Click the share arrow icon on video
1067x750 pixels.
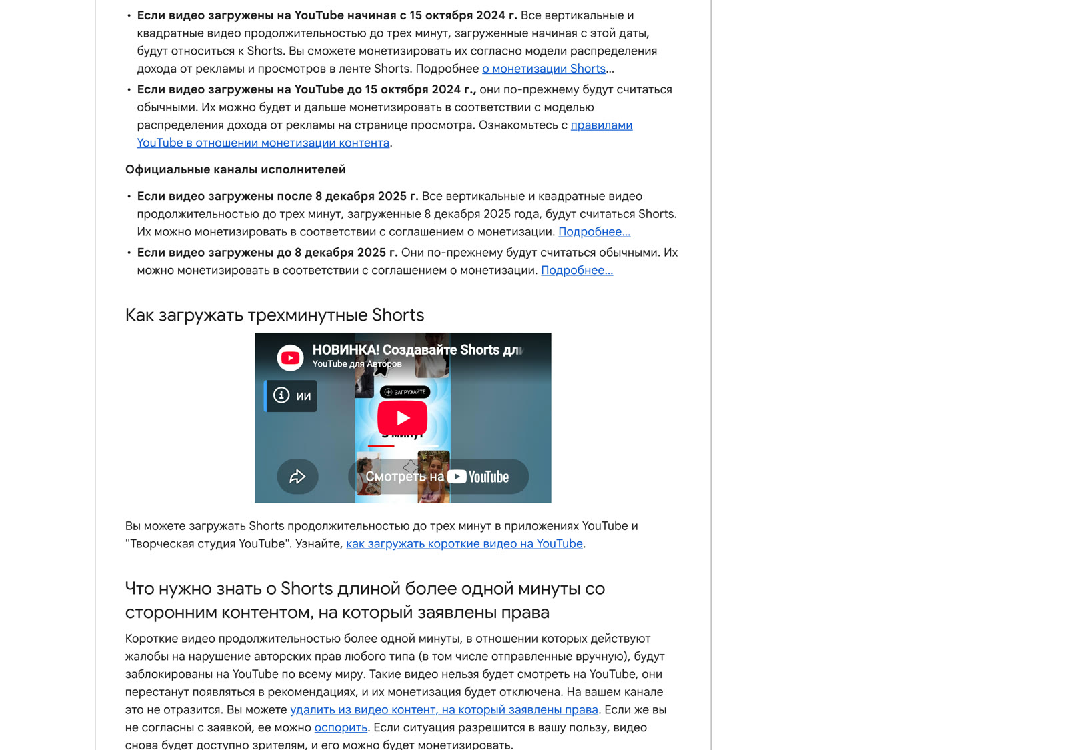[x=297, y=476]
